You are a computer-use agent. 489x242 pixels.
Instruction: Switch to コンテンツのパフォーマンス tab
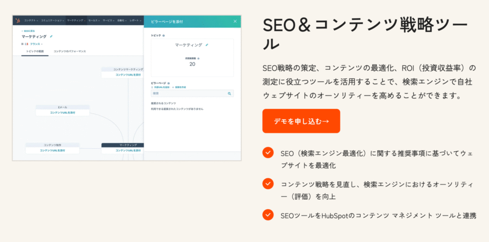click(x=70, y=51)
